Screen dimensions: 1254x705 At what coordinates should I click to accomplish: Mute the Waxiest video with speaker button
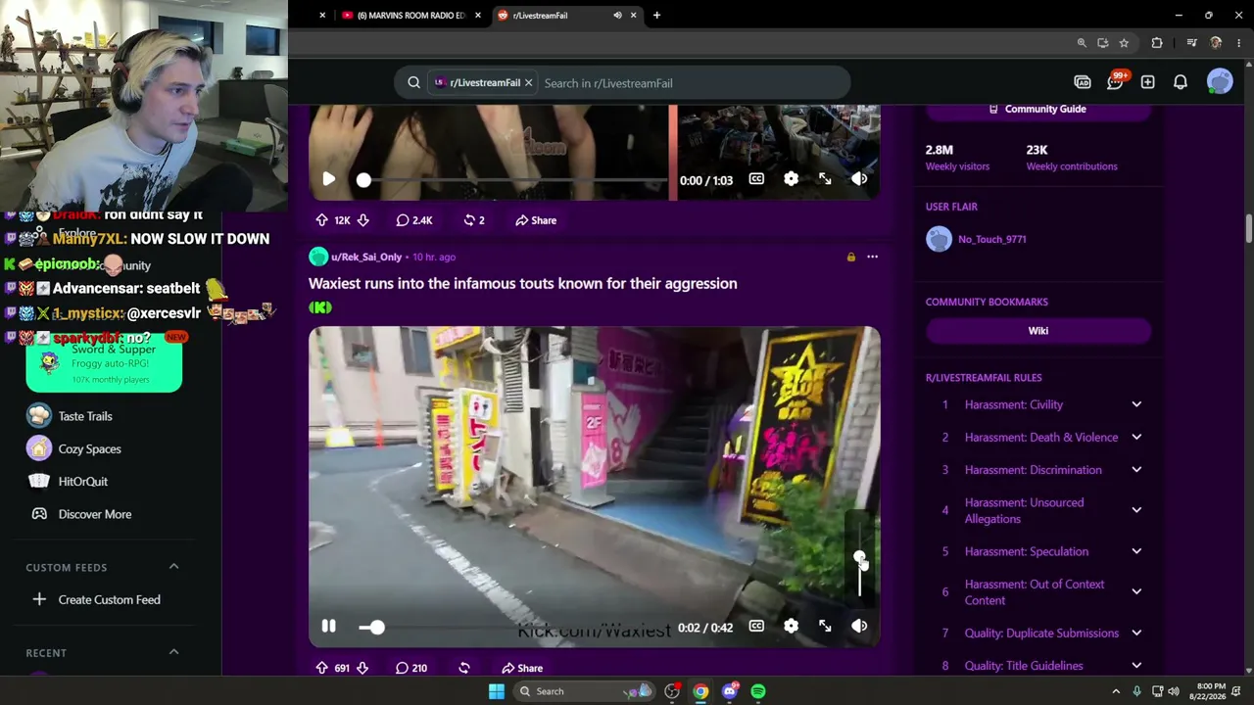coord(859,626)
